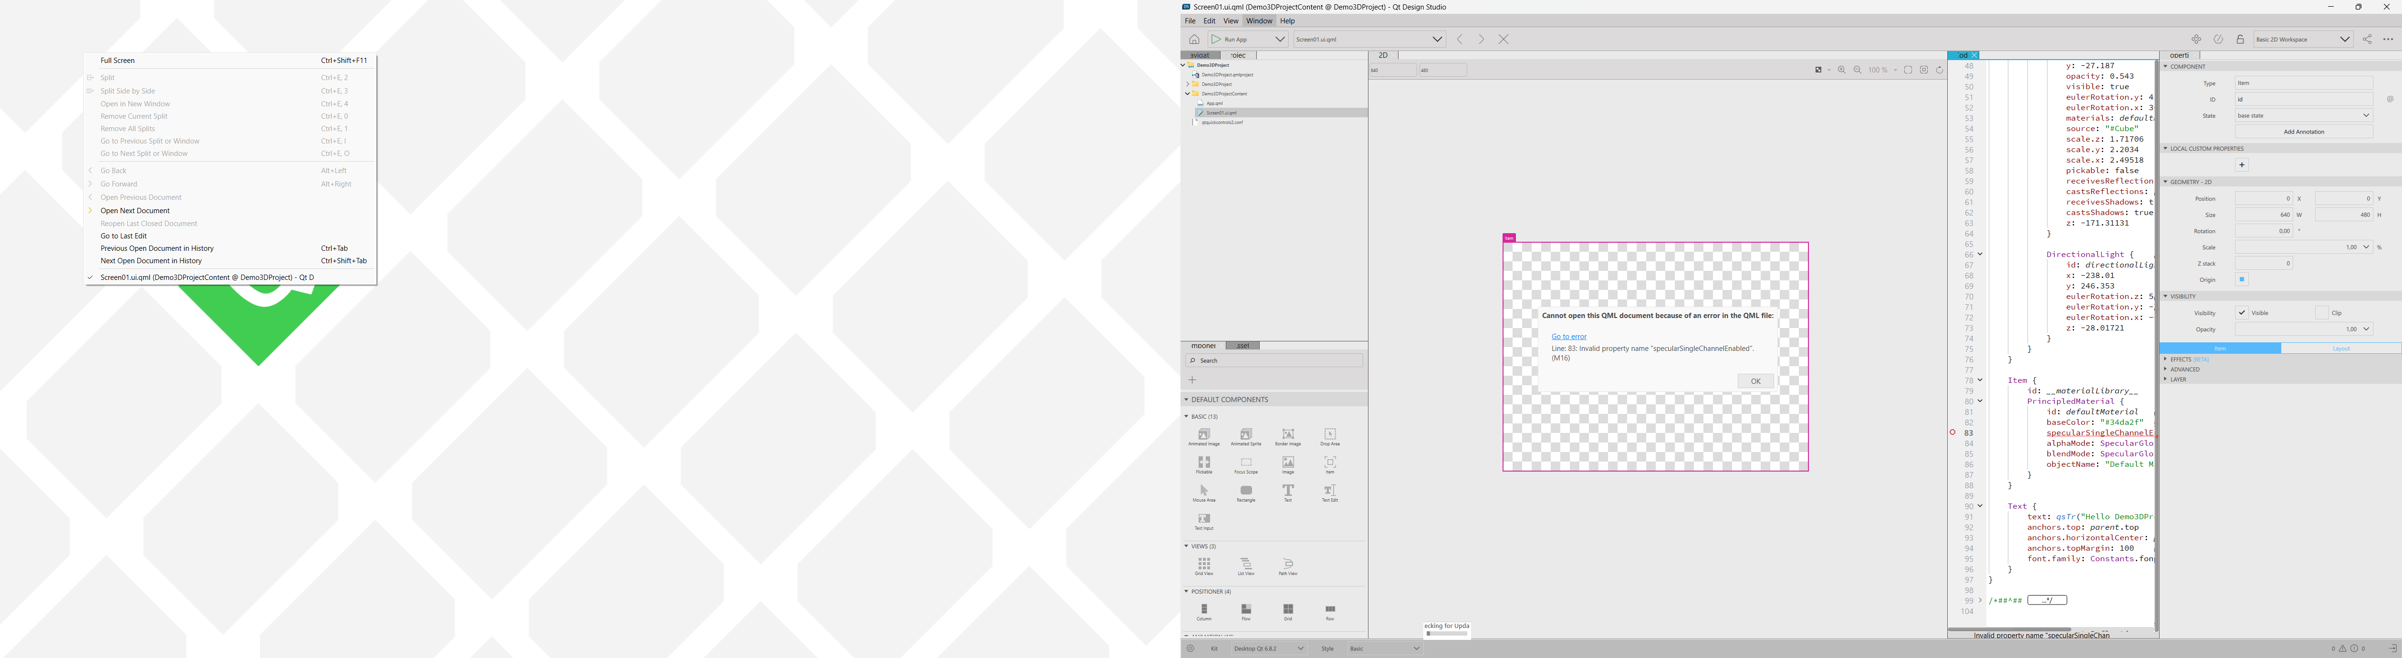This screenshot has height=658, width=2402.
Task: Click the Add Annotation button
Action: (x=2303, y=133)
